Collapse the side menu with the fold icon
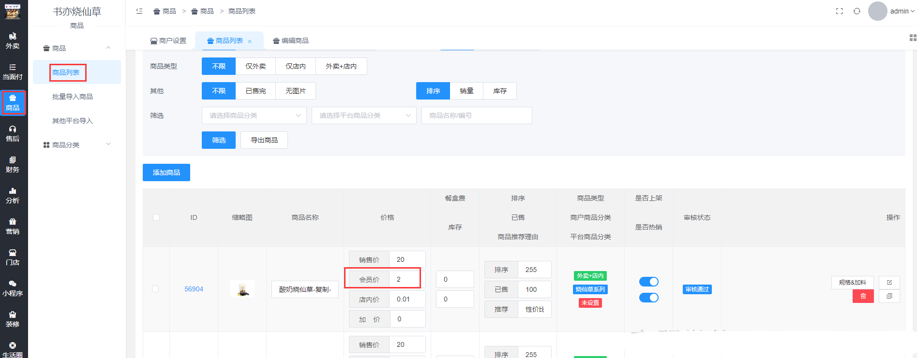917x358 pixels. pyautogui.click(x=139, y=11)
